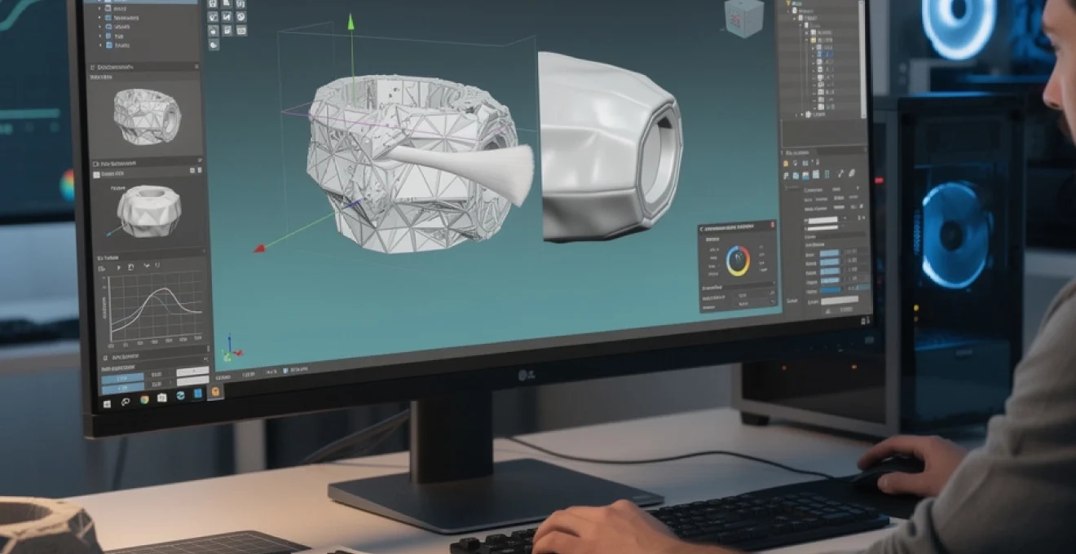
Task: Click the orange app icon in the taskbar
Action: (x=215, y=392)
